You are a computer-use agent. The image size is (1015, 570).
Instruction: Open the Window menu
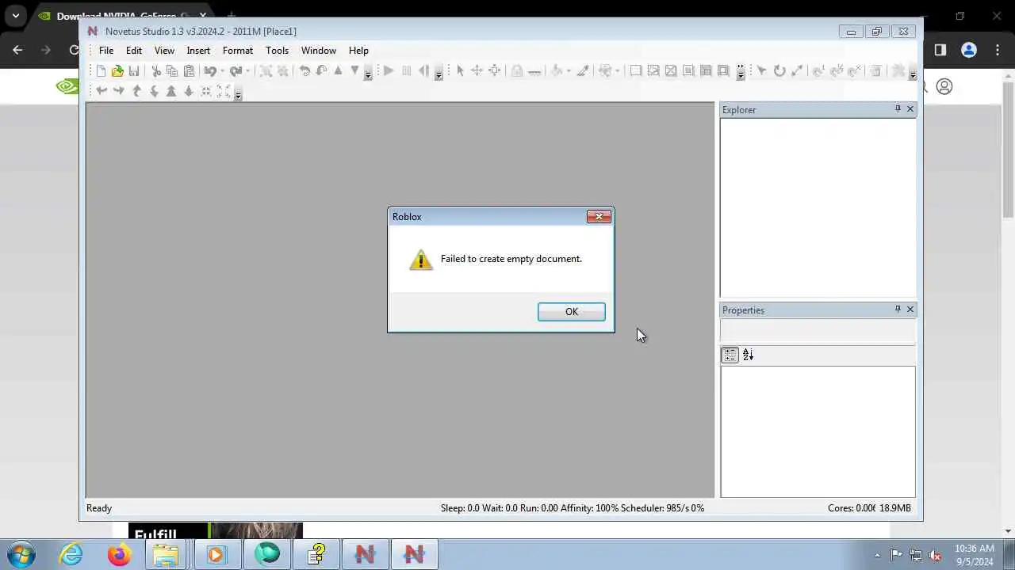tap(319, 51)
